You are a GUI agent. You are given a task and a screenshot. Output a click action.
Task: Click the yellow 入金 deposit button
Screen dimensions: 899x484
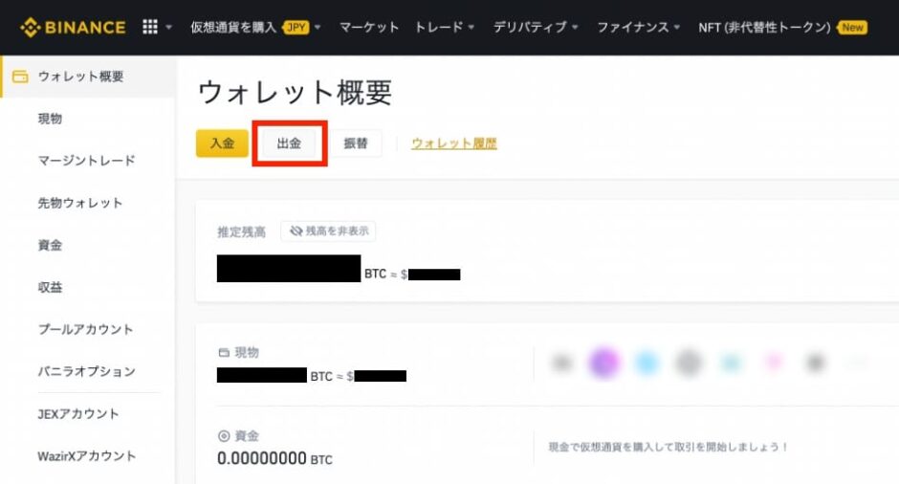point(222,143)
